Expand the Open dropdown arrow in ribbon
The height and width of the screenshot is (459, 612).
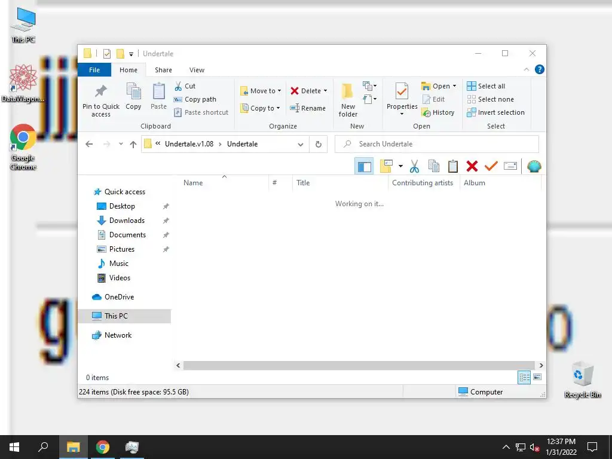tap(454, 86)
